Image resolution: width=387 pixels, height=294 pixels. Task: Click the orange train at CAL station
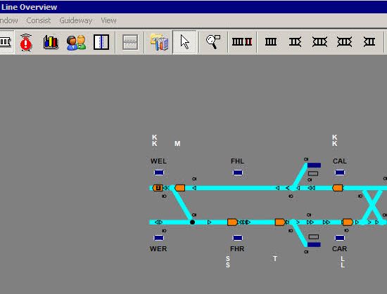[x=337, y=188]
